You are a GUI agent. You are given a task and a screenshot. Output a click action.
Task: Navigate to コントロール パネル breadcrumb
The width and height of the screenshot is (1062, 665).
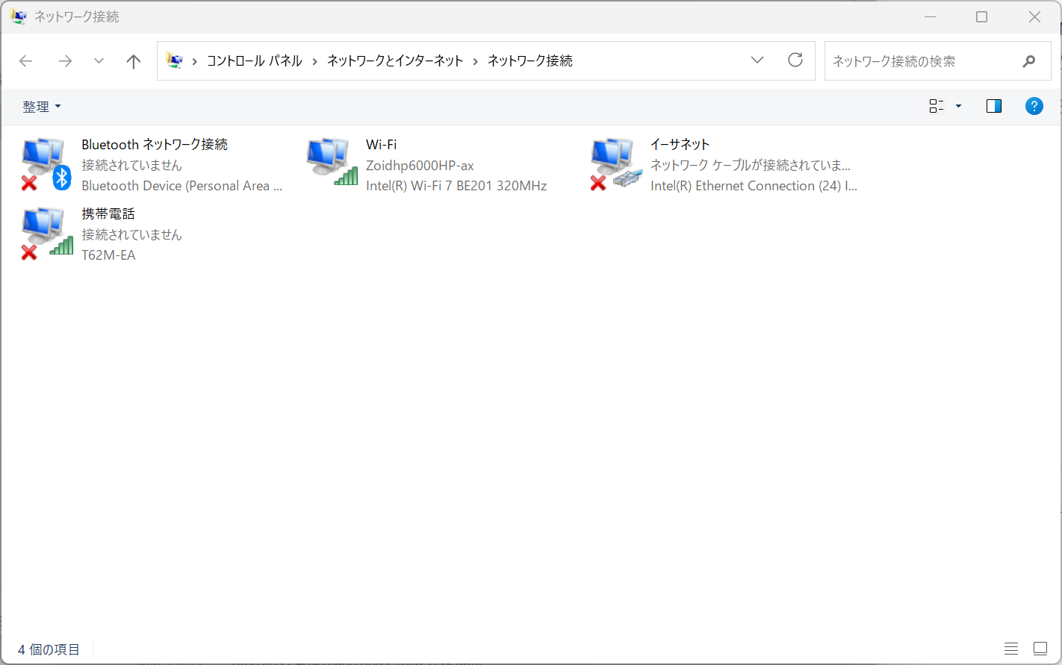[x=254, y=61]
